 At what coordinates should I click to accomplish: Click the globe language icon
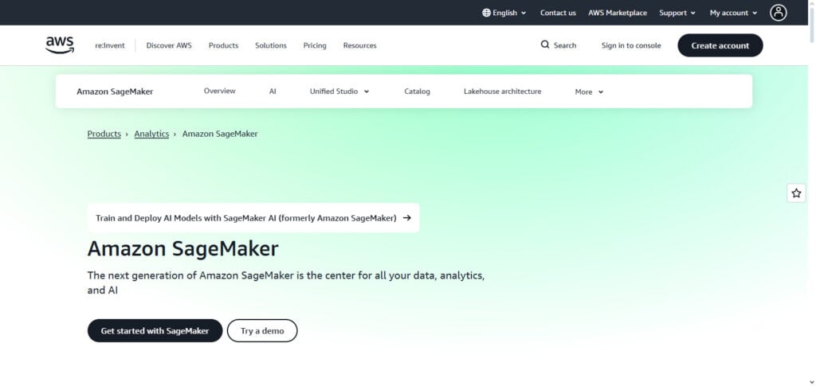[x=486, y=13]
